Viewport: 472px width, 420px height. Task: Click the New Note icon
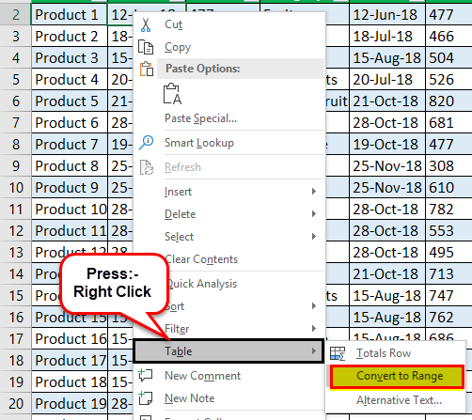146,397
